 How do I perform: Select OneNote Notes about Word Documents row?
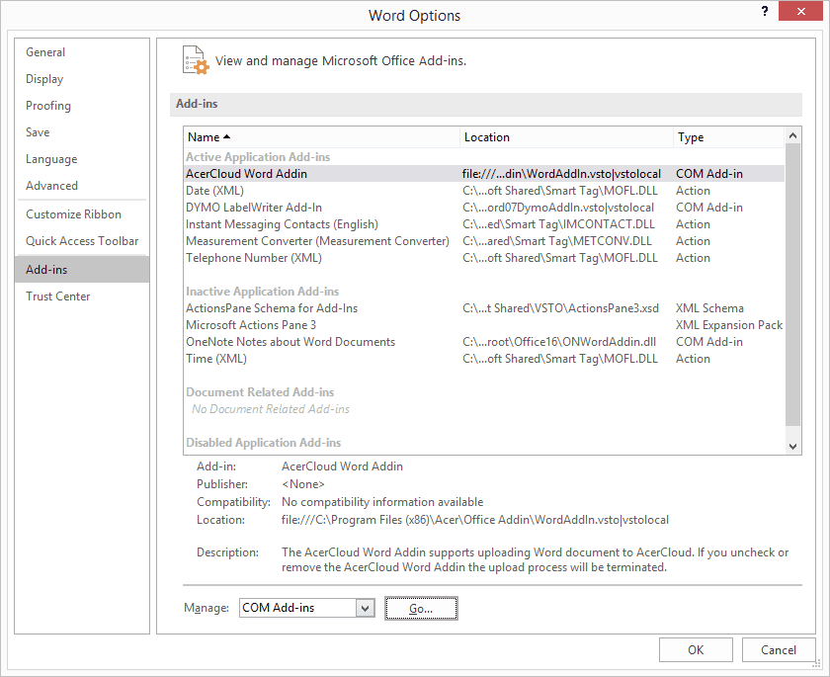tap(484, 342)
